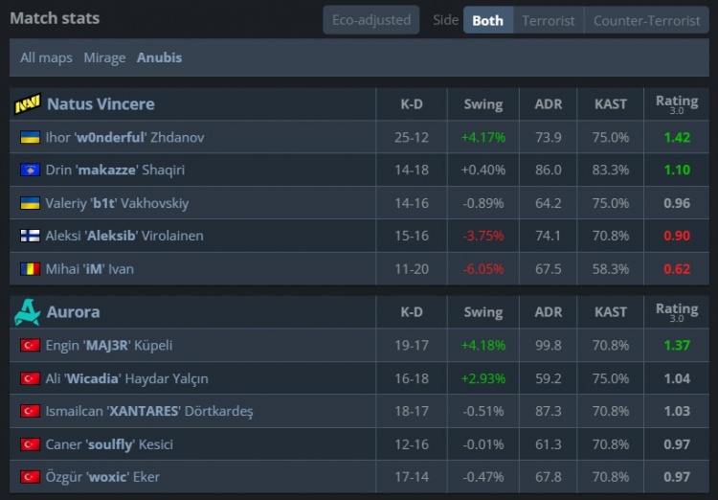Show stats for All maps

tap(46, 57)
